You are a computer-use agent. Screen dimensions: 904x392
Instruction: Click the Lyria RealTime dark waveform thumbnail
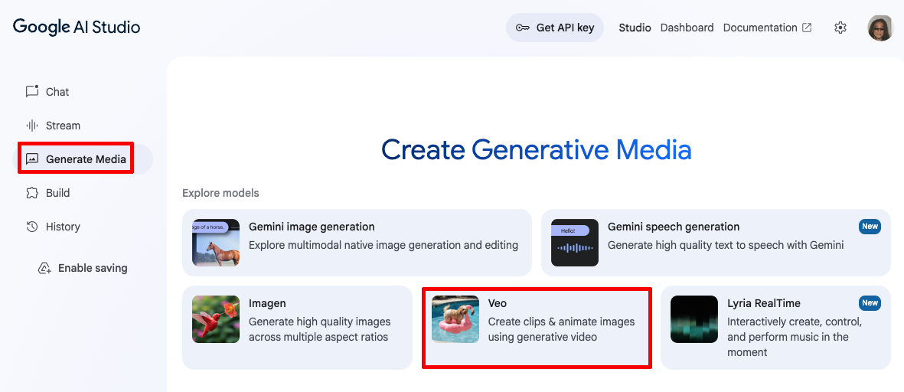(694, 319)
